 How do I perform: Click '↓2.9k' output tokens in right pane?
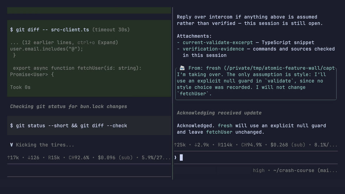tap(202, 145)
